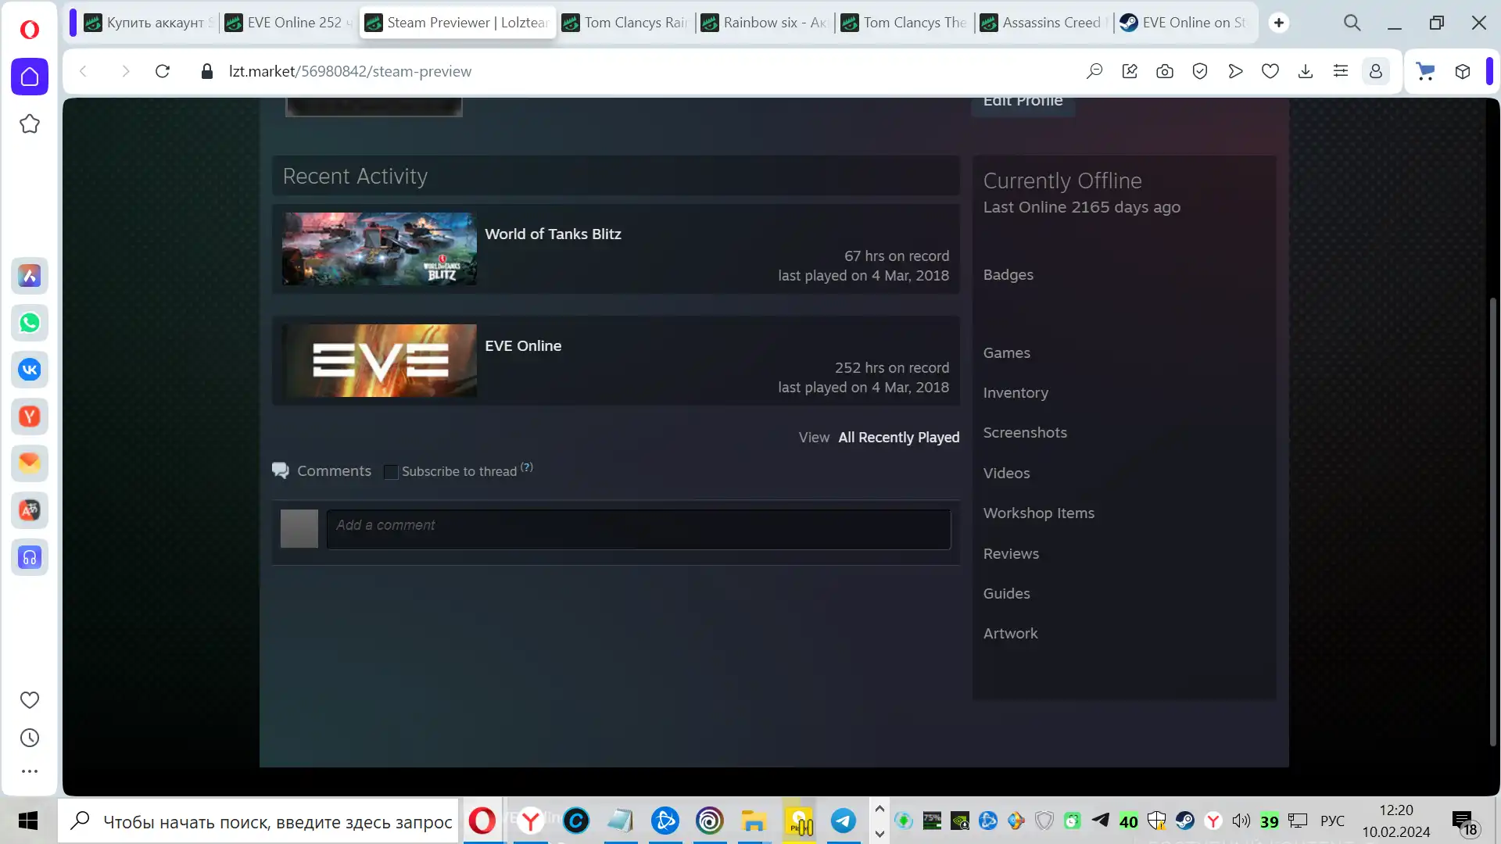Open bookmarks star in Opera sidebar
This screenshot has width=1501, height=844.
(30, 123)
